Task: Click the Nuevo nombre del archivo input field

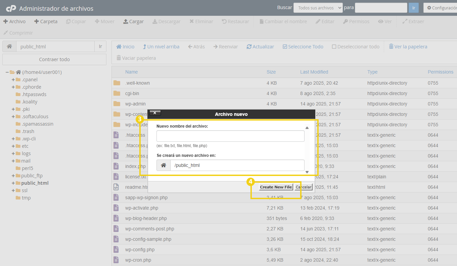Action: pyautogui.click(x=230, y=136)
